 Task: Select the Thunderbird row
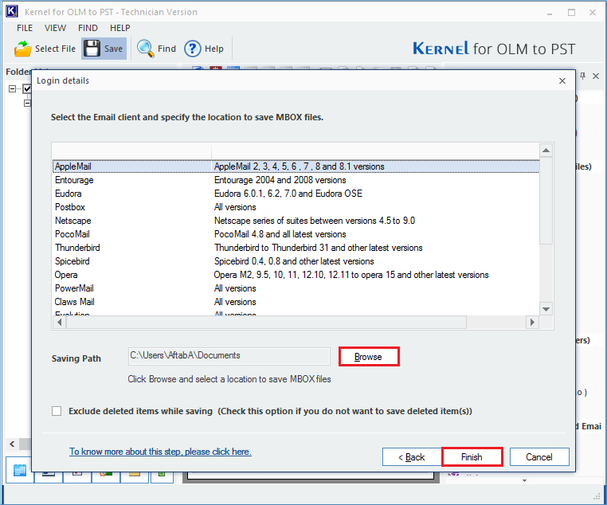click(x=296, y=248)
